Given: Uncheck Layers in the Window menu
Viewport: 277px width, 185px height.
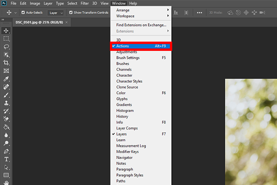Looking at the screenshot, I should click(121, 134).
